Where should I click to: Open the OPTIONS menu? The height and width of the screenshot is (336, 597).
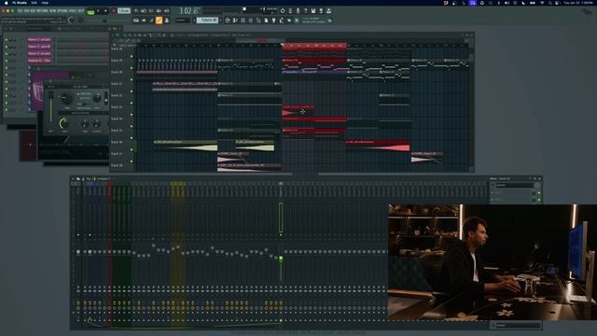(62, 10)
